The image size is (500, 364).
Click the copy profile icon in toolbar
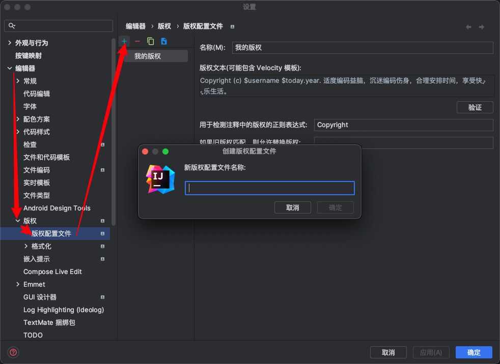coord(150,41)
